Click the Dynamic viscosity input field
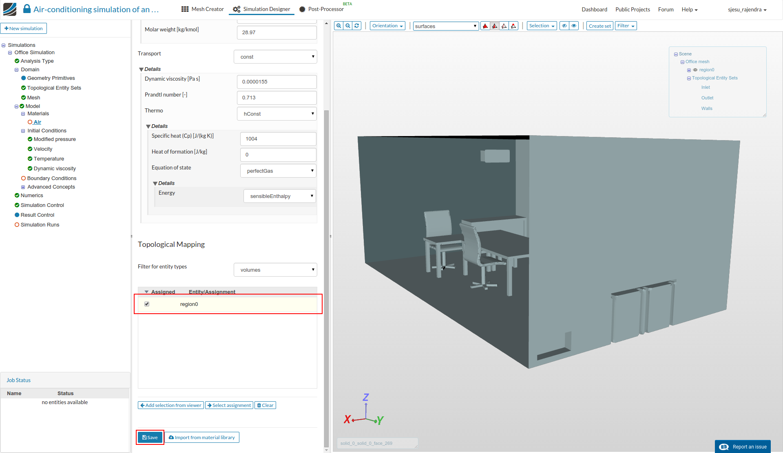Viewport: 783px width, 453px height. 276,82
